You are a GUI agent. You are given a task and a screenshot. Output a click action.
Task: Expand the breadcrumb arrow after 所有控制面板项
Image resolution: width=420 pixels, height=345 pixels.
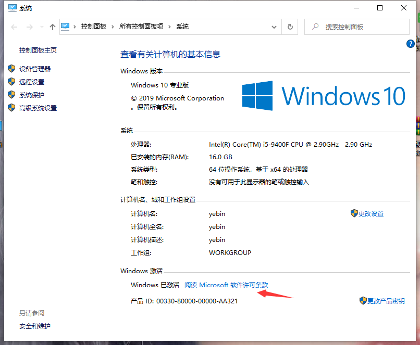pyautogui.click(x=169, y=27)
